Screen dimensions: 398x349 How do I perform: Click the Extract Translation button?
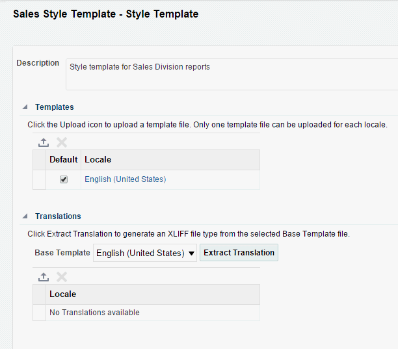pos(239,253)
